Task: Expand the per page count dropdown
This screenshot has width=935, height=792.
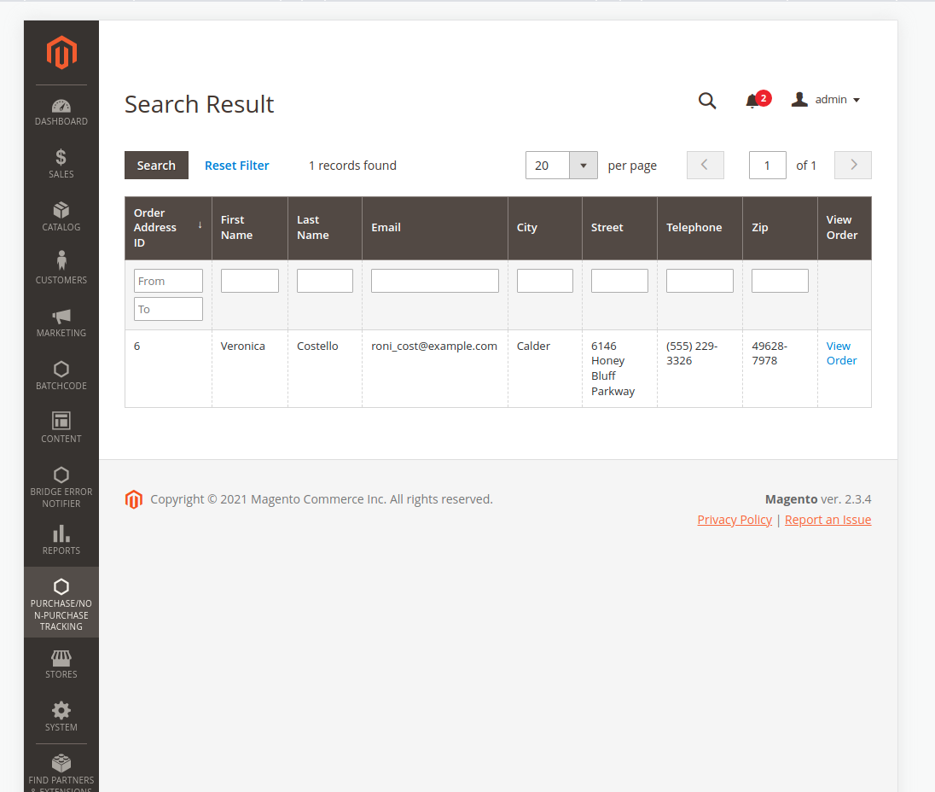Action: pos(584,166)
